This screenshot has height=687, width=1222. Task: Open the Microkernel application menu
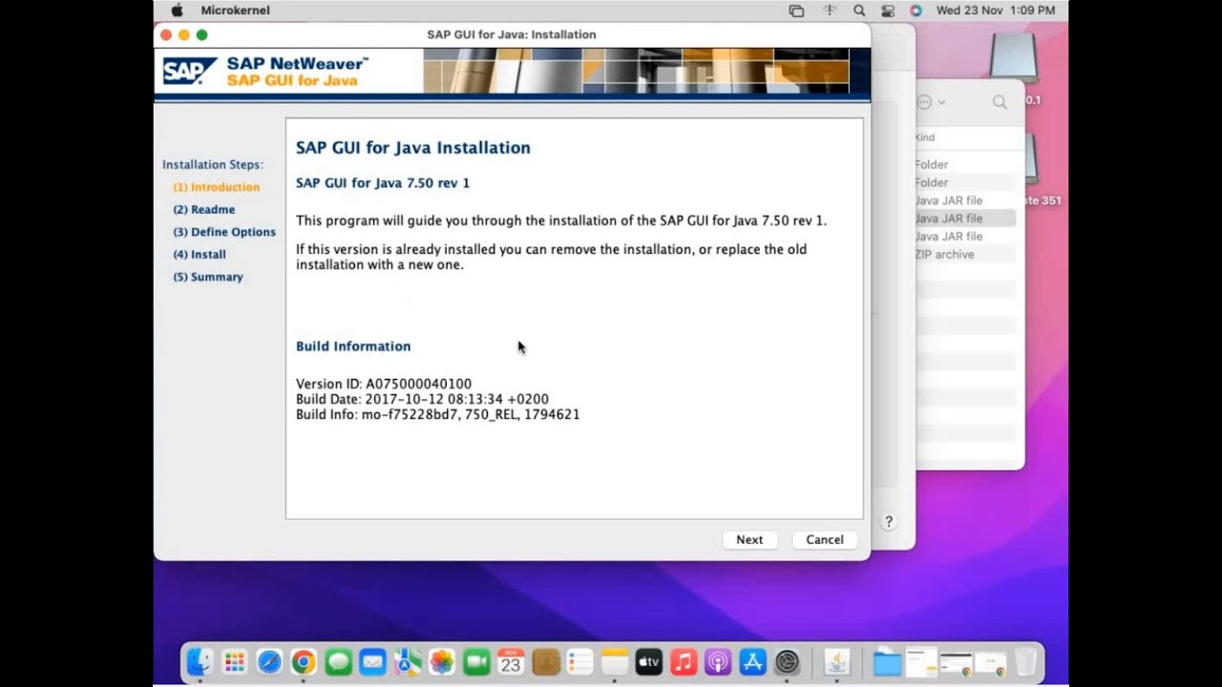[x=235, y=10]
